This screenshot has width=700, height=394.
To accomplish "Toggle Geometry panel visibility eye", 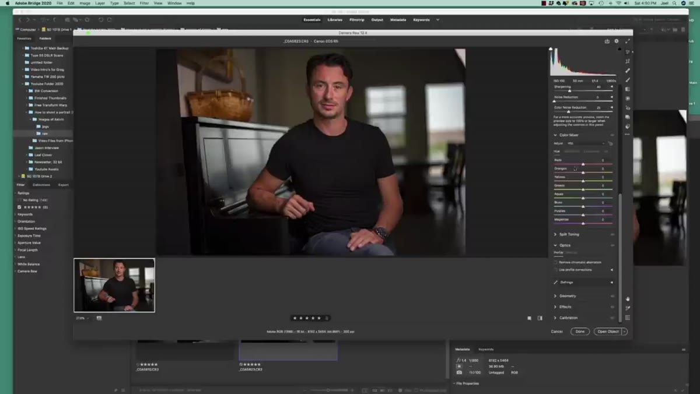I will pos(612,296).
